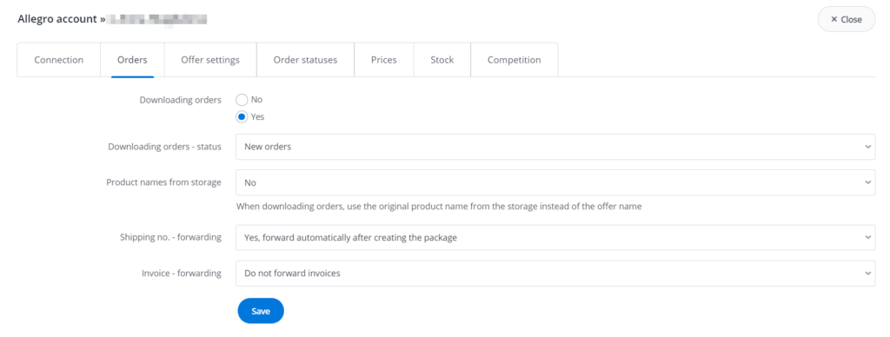Image resolution: width=890 pixels, height=337 pixels.
Task: Select No for Downloading orders
Action: pyautogui.click(x=242, y=100)
